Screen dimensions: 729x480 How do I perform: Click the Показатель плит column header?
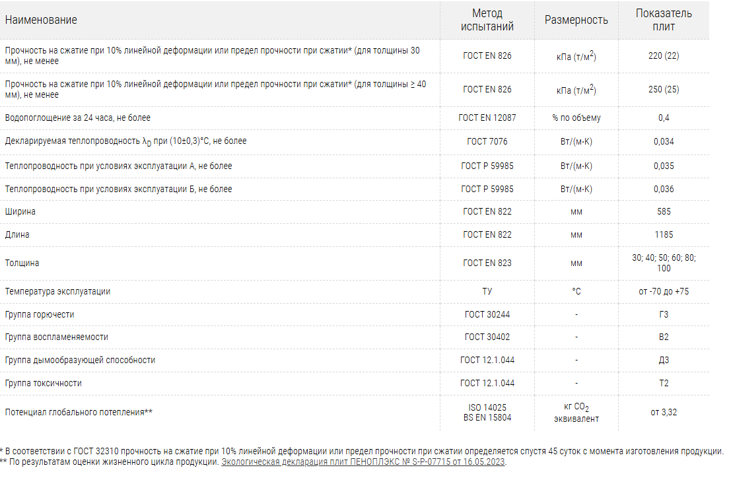coord(664,20)
